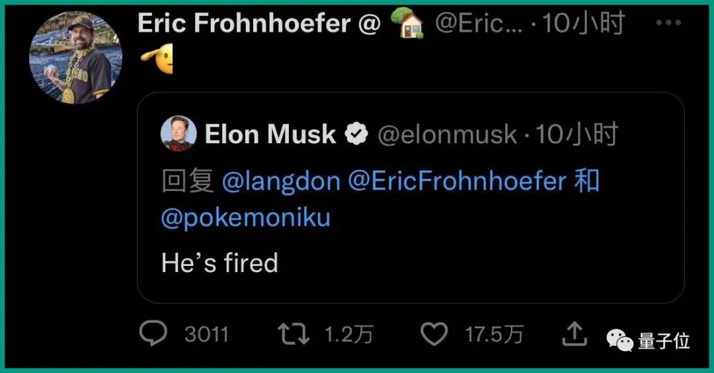This screenshot has width=714, height=373.
Task: Click the @elonmusk handle
Action: (447, 135)
